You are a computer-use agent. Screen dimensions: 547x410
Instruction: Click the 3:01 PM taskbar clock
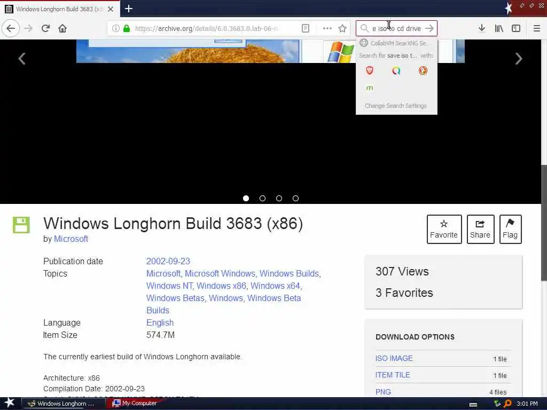(527, 404)
